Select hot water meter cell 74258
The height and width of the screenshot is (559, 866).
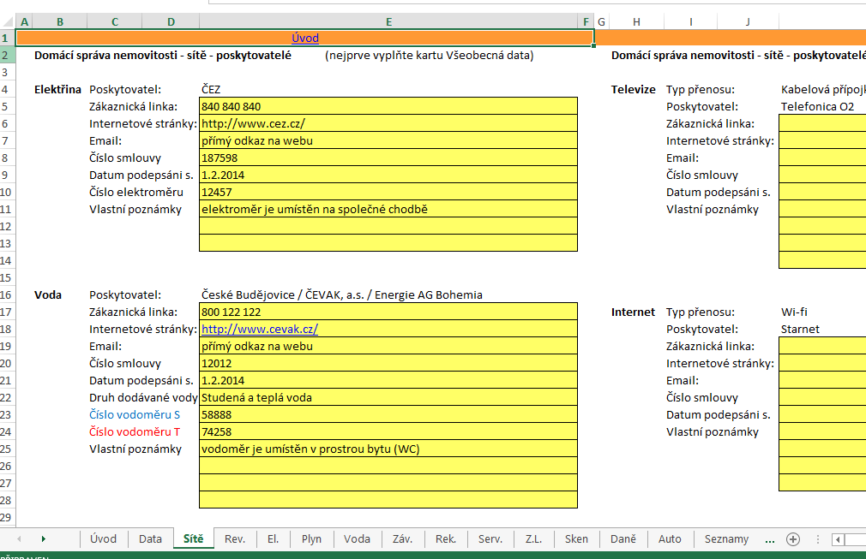(x=388, y=431)
